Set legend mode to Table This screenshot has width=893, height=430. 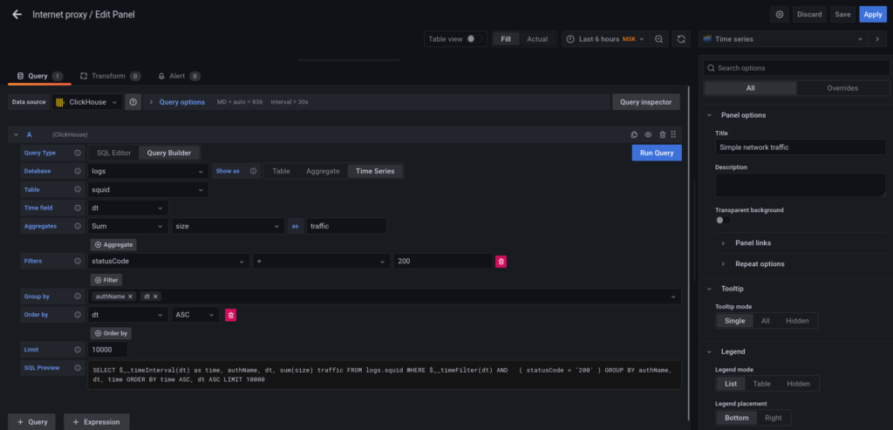click(762, 384)
